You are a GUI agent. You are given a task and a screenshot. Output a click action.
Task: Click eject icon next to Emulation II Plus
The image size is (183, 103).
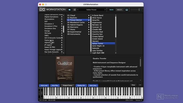point(62,26)
